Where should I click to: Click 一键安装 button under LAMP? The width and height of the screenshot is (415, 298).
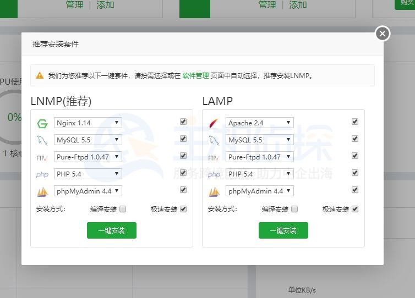tap(283, 230)
